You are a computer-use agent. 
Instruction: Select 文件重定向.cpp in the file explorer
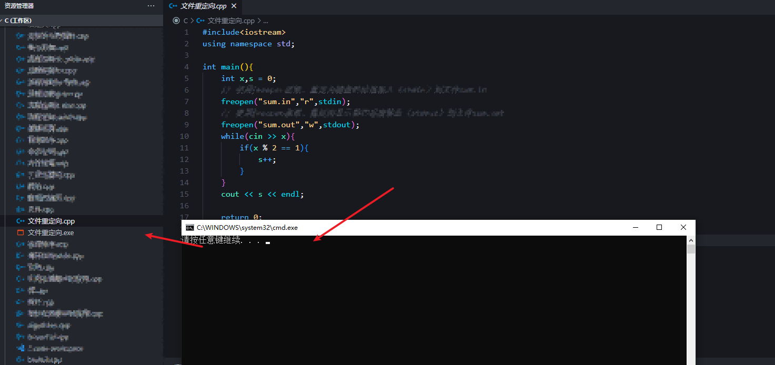pyautogui.click(x=51, y=221)
